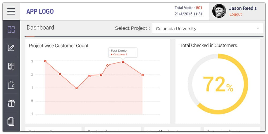Open the hamburger menu
The height and width of the screenshot is (134, 268).
coord(11,11)
